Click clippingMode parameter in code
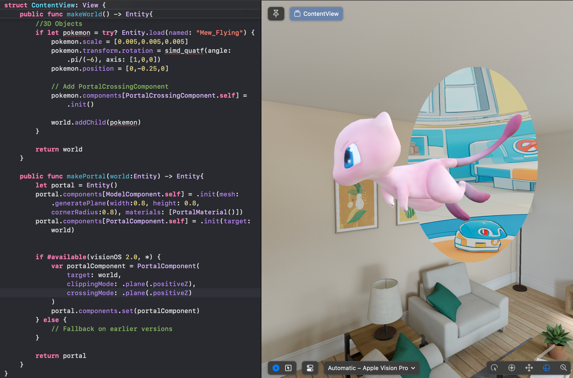The width and height of the screenshot is (573, 378). pos(90,284)
